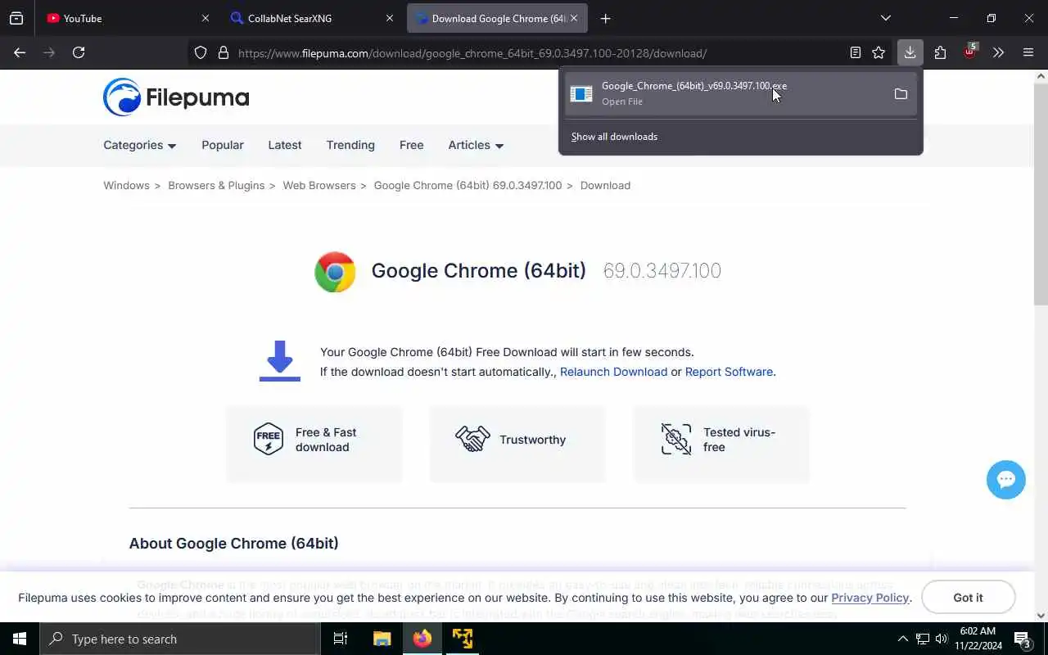Accept cookies with Got it button
The image size is (1048, 655).
tap(968, 598)
